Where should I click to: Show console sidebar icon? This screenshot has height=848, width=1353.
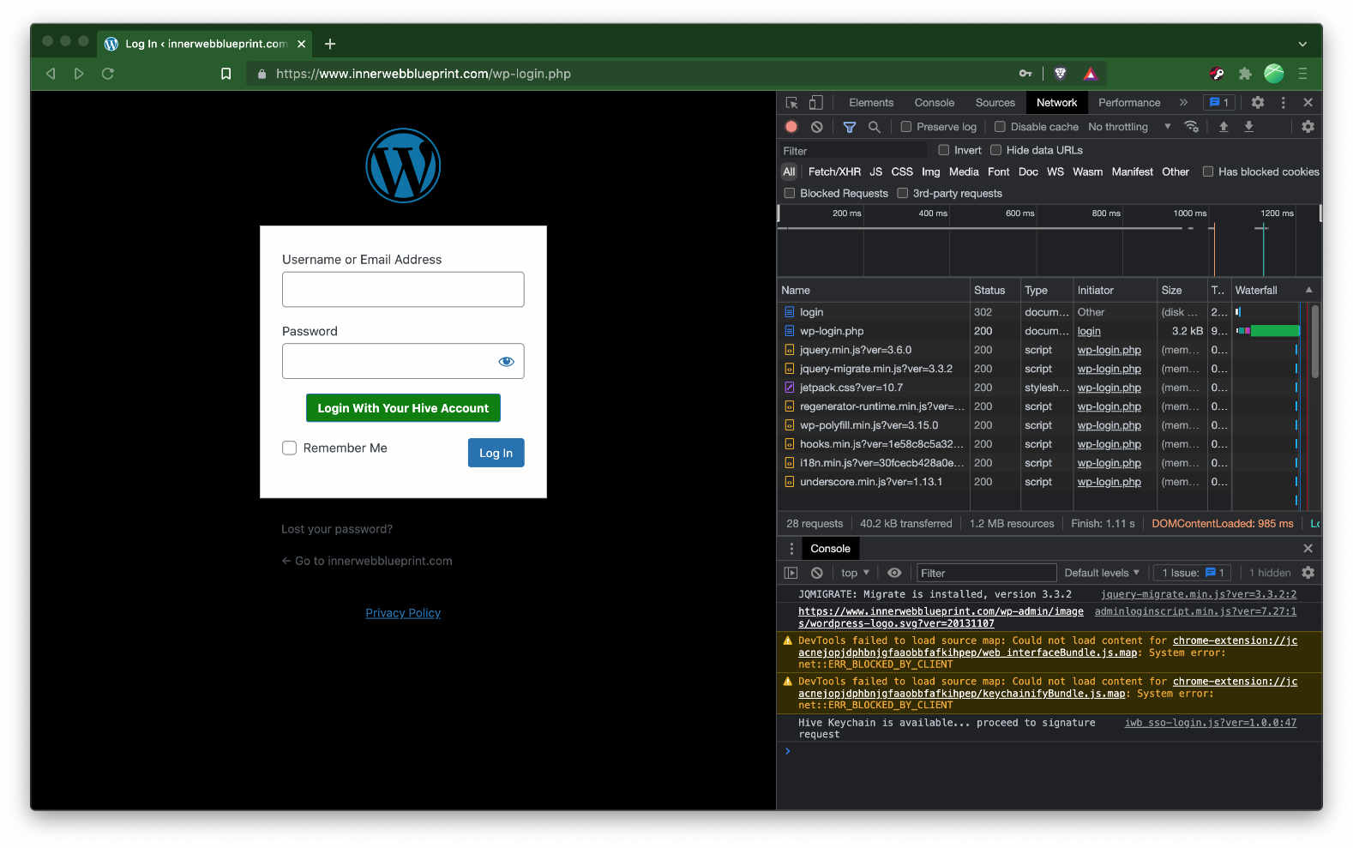point(791,573)
